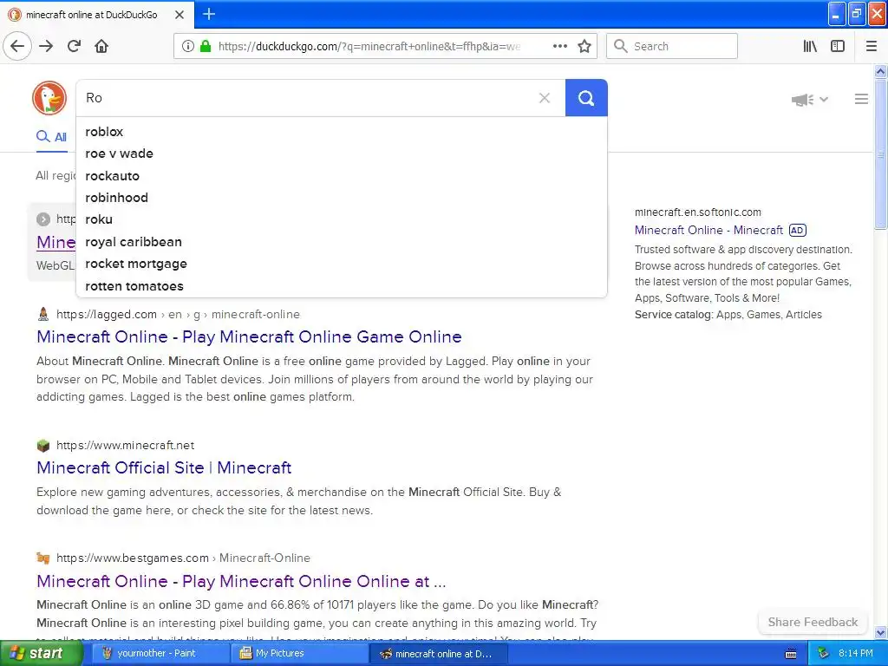
Task: Open Minecraft Online - Play Minecraft Online Game Online link
Action: coord(249,337)
